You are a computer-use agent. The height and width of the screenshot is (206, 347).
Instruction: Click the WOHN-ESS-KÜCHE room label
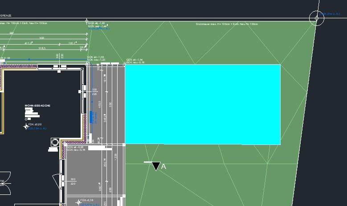click(x=38, y=106)
